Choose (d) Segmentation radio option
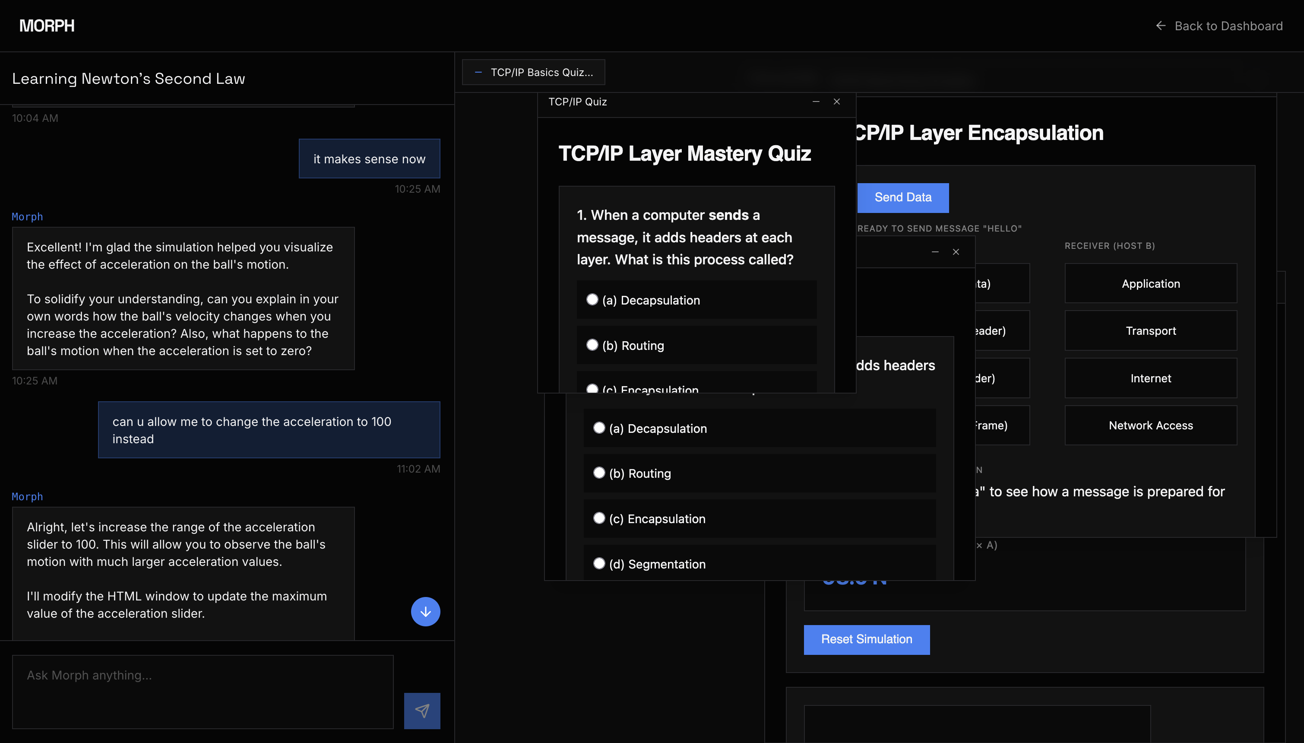This screenshot has height=743, width=1304. (599, 563)
